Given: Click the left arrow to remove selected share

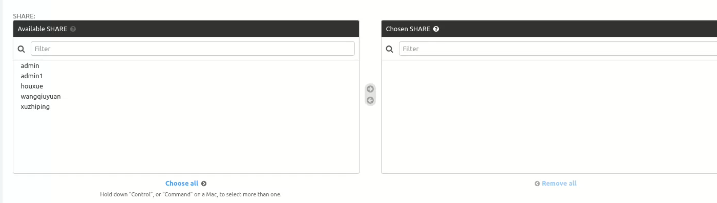Looking at the screenshot, I should click(x=370, y=100).
